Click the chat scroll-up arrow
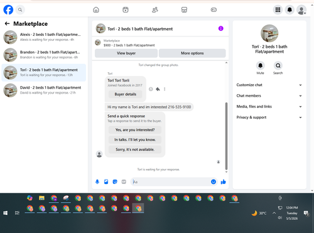 226,63
